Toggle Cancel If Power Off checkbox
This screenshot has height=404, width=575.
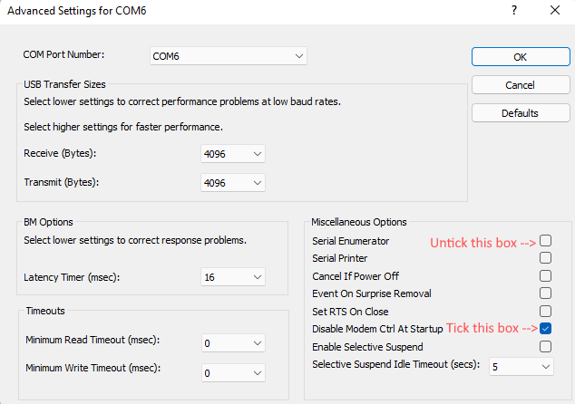[x=545, y=275]
